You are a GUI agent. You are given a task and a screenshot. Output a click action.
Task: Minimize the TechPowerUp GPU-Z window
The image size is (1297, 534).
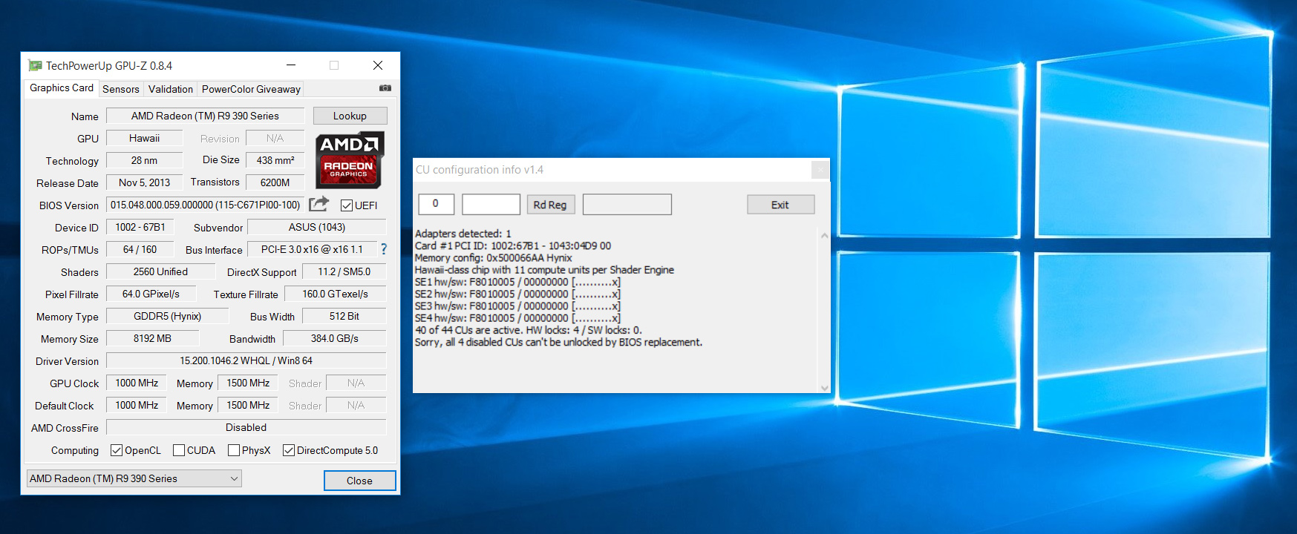point(291,65)
